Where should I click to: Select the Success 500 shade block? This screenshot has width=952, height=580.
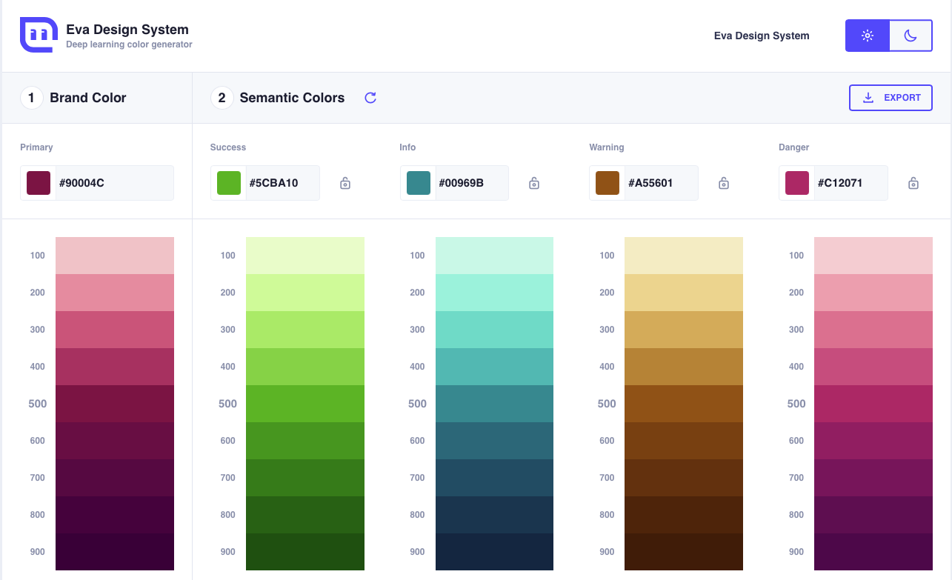click(305, 404)
